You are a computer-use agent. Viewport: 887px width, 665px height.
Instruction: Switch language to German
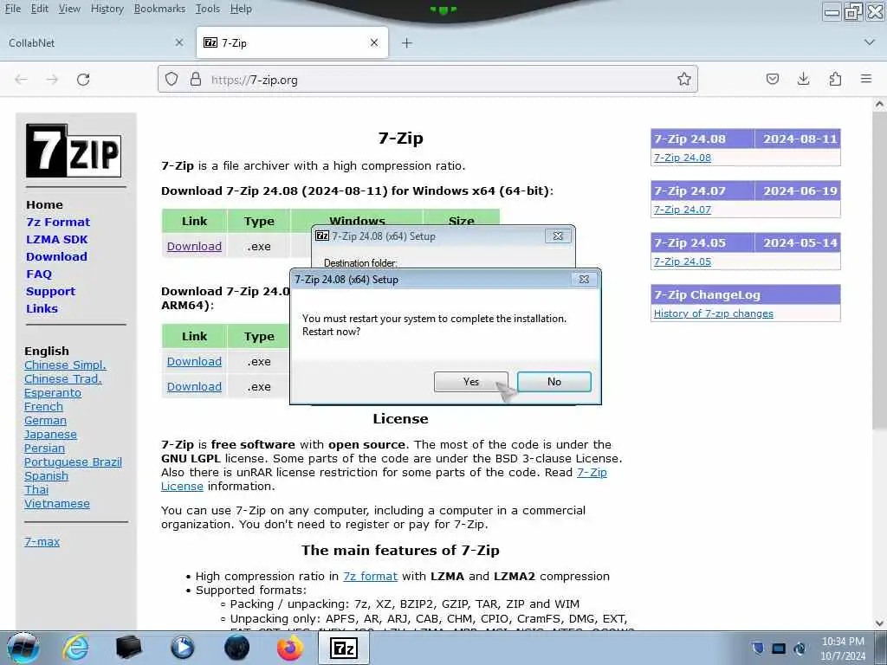(45, 421)
